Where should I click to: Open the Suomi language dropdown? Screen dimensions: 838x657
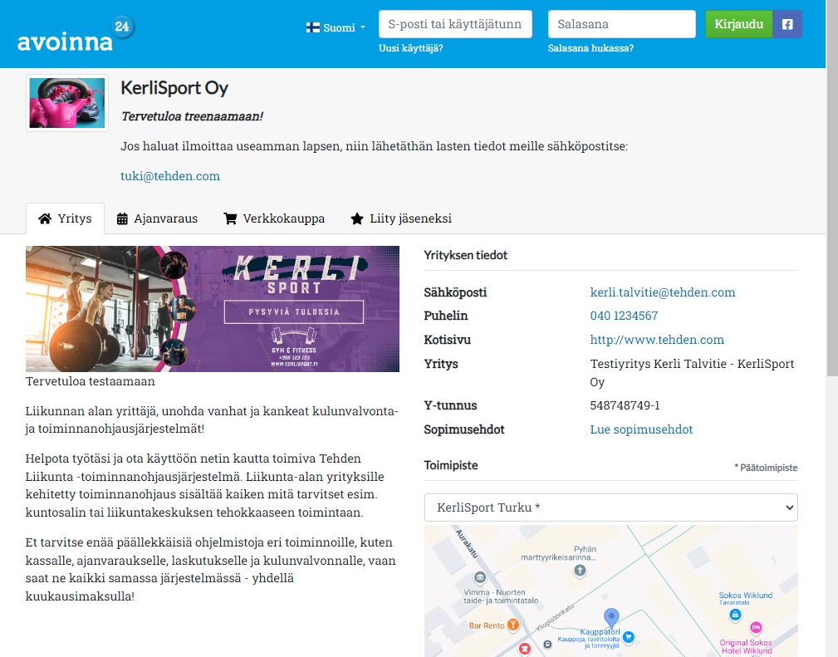pos(336,27)
